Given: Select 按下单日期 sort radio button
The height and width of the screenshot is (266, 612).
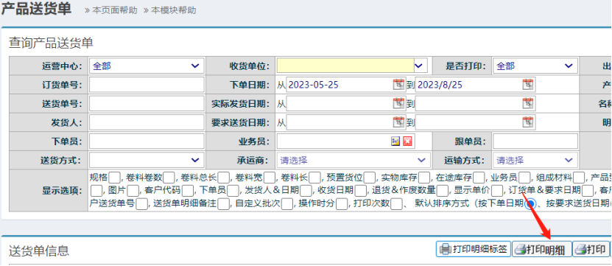Looking at the screenshot, I should point(530,203).
